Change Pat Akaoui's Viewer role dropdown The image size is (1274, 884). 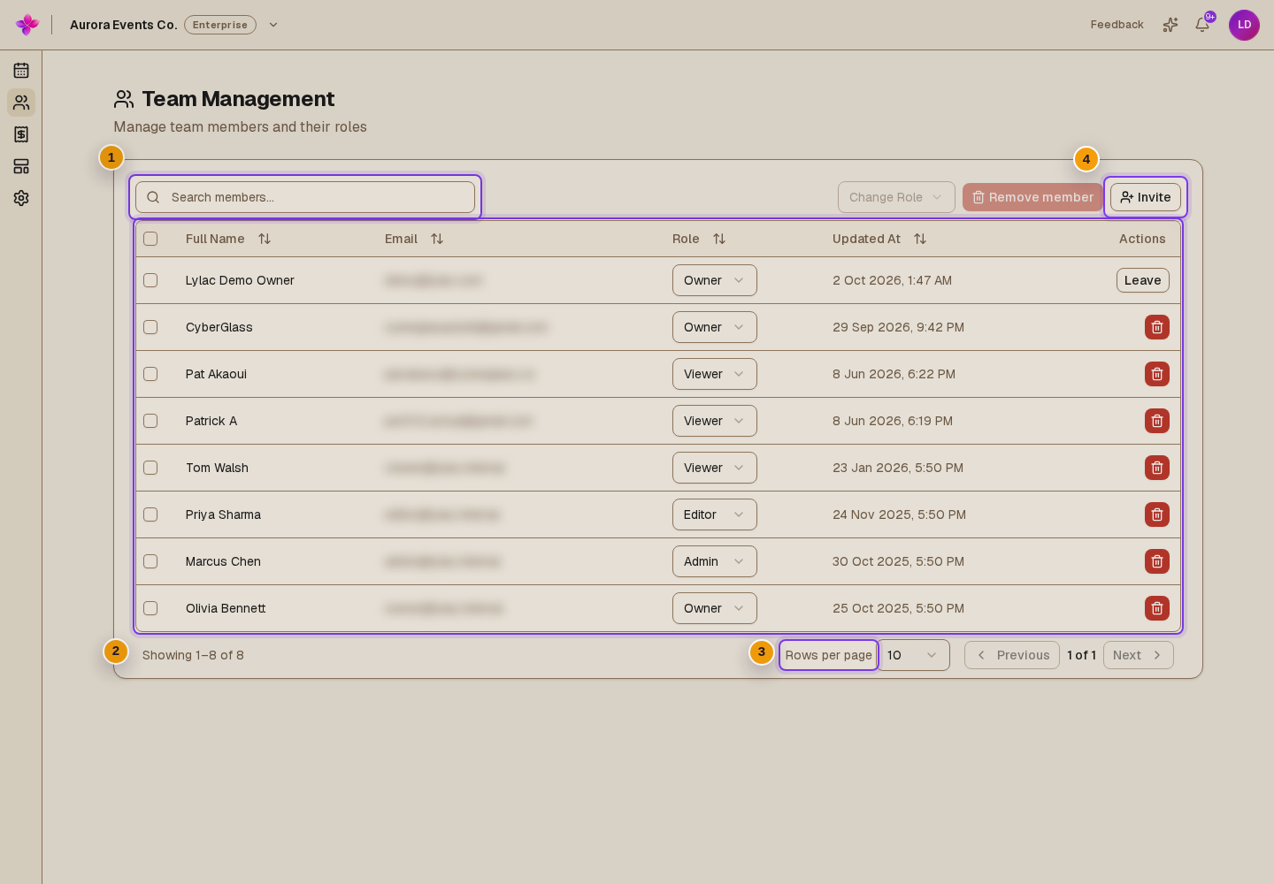[714, 374]
